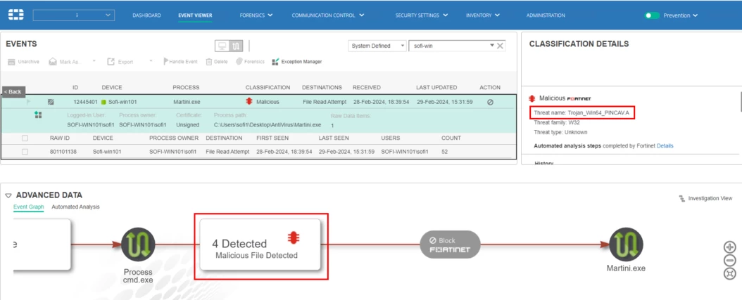The image size is (742, 300).
Task: Click the Martini.exe process node icon
Action: click(x=626, y=244)
